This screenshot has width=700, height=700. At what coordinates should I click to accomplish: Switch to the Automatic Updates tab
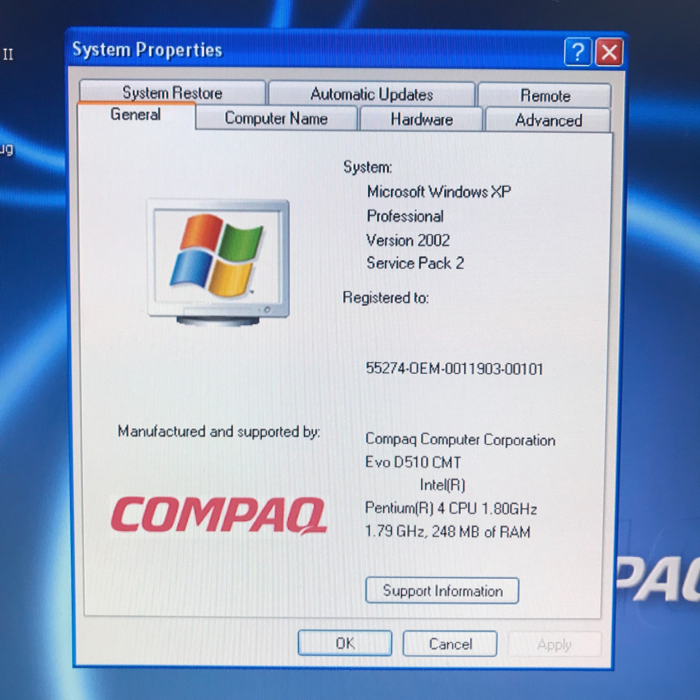(371, 94)
